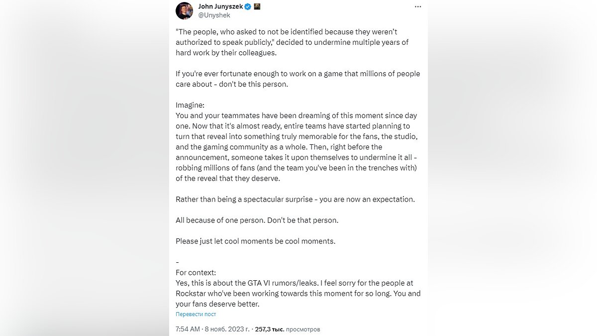Click 'Please just let cool moments' sentence
This screenshot has width=597, height=336.
(x=255, y=241)
